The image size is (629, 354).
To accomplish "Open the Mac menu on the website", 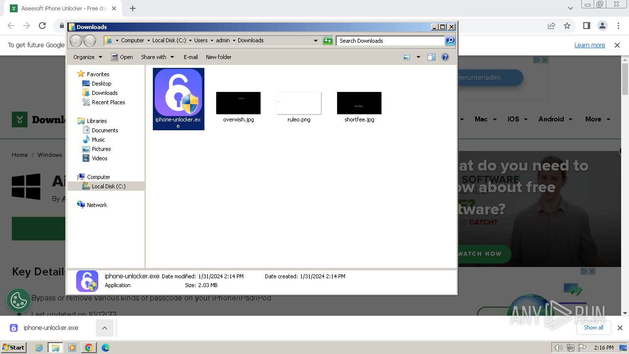I will [486, 119].
